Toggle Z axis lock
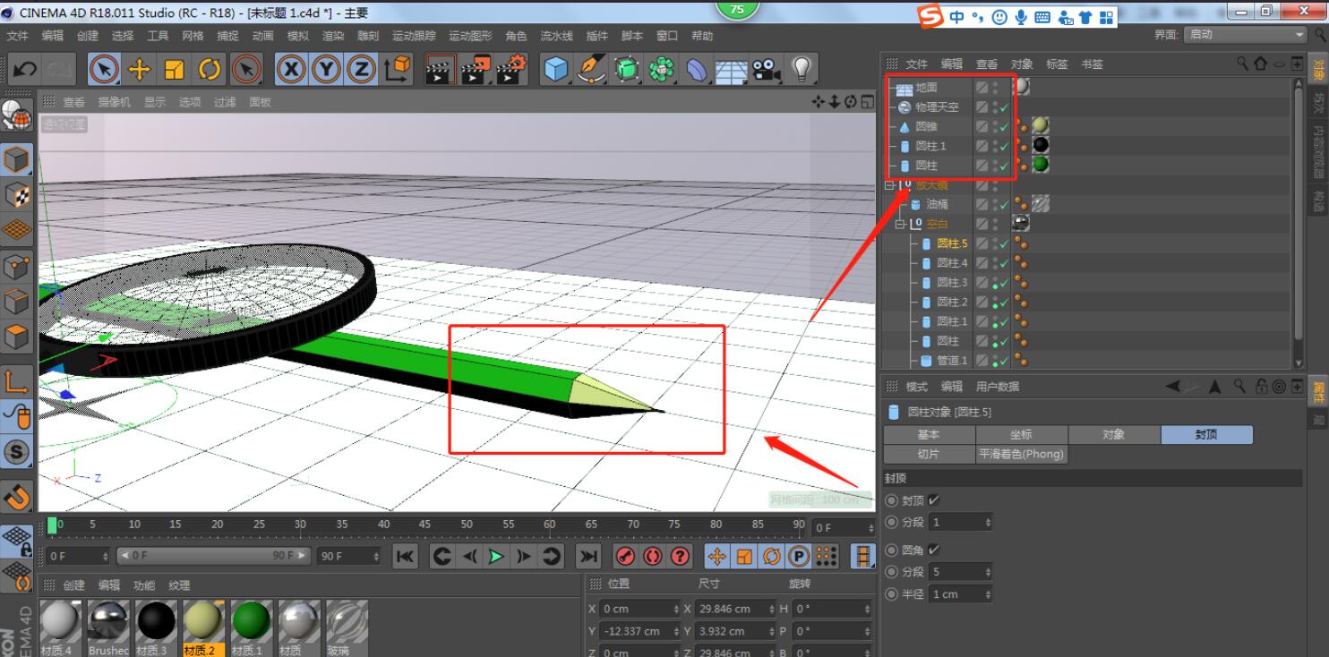This screenshot has height=657, width=1329. point(361,69)
